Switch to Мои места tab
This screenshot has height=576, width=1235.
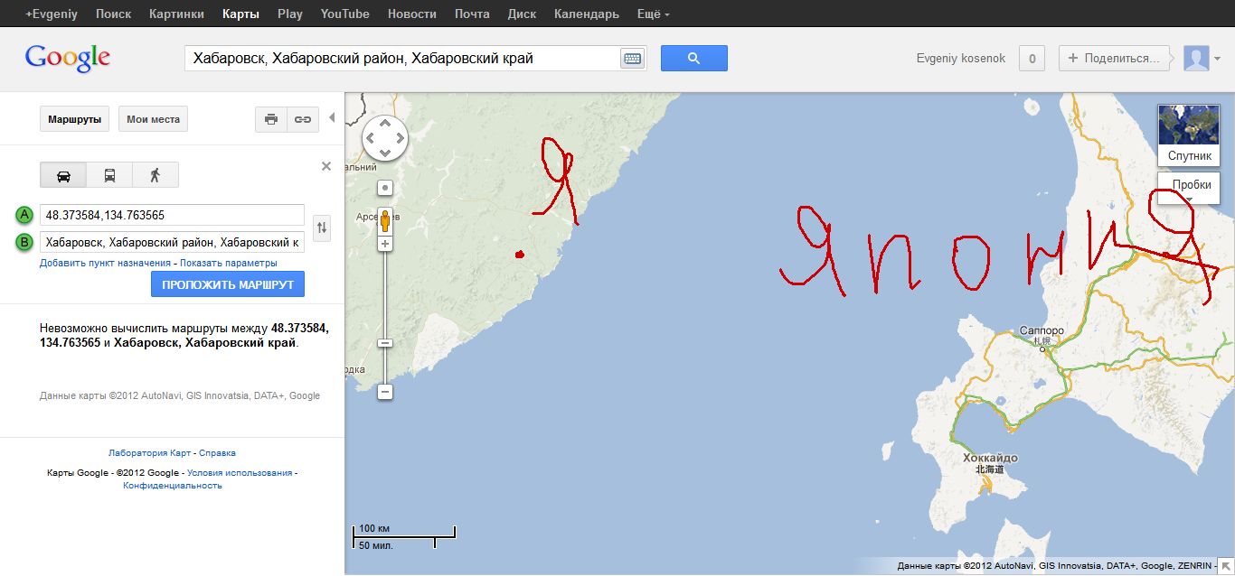click(x=153, y=119)
